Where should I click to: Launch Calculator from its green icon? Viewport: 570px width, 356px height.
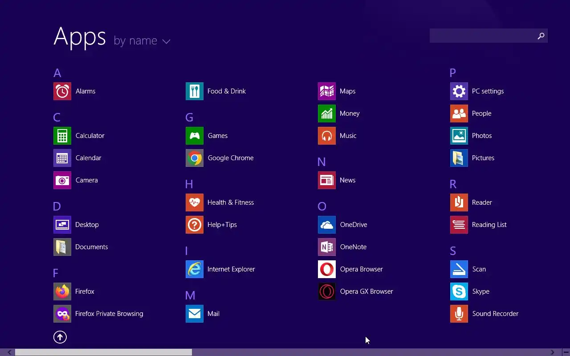point(62,136)
